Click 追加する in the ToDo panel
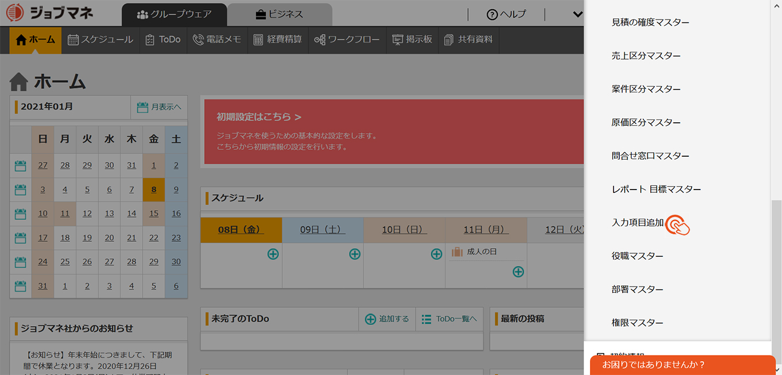The image size is (782, 375). point(387,319)
